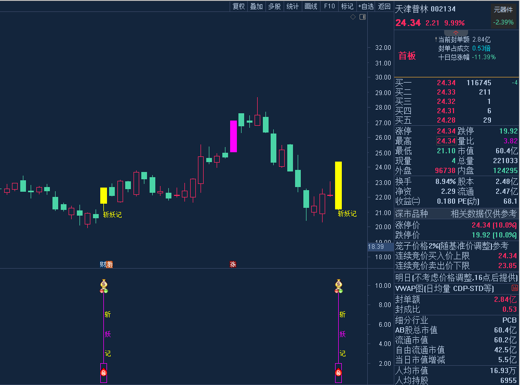Open the 统计 statistics menu
Image resolution: width=520 pixels, height=385 pixels.
292,6
